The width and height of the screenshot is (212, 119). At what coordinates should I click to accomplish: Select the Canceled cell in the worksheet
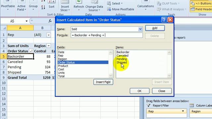click(20, 62)
